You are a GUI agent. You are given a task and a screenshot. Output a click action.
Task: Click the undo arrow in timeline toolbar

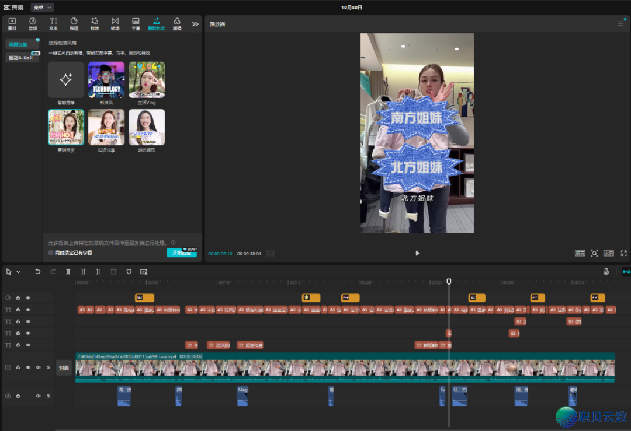point(38,272)
